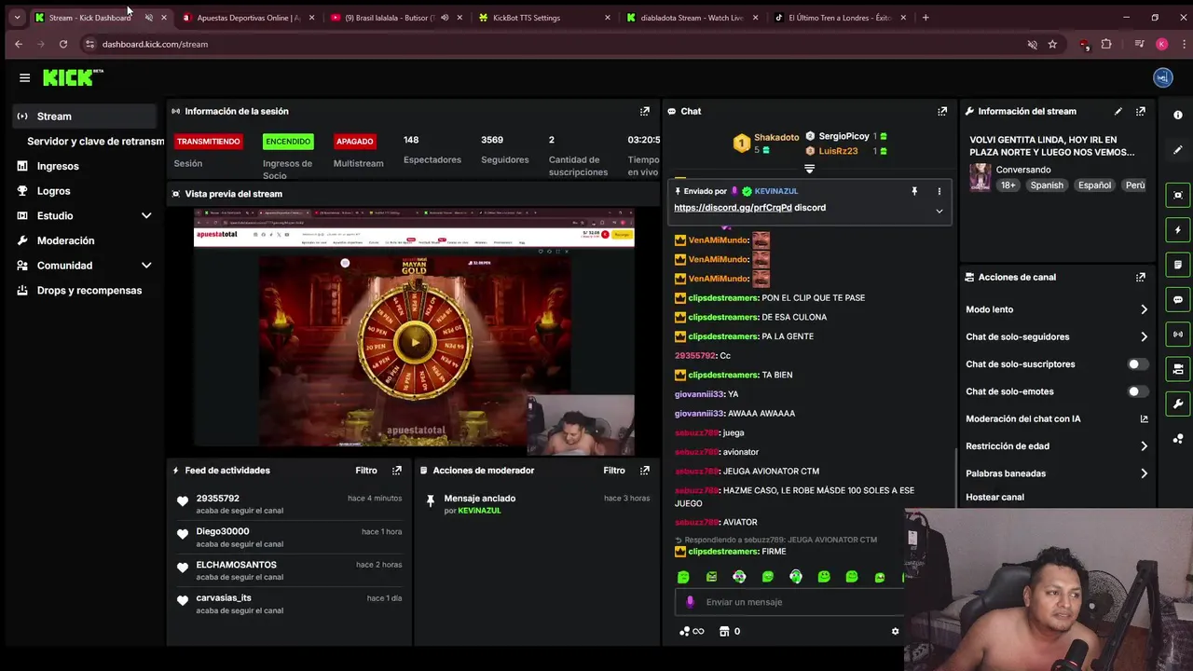Toggle the wrench widget in the right sidebar
The image size is (1193, 671).
click(1178, 404)
